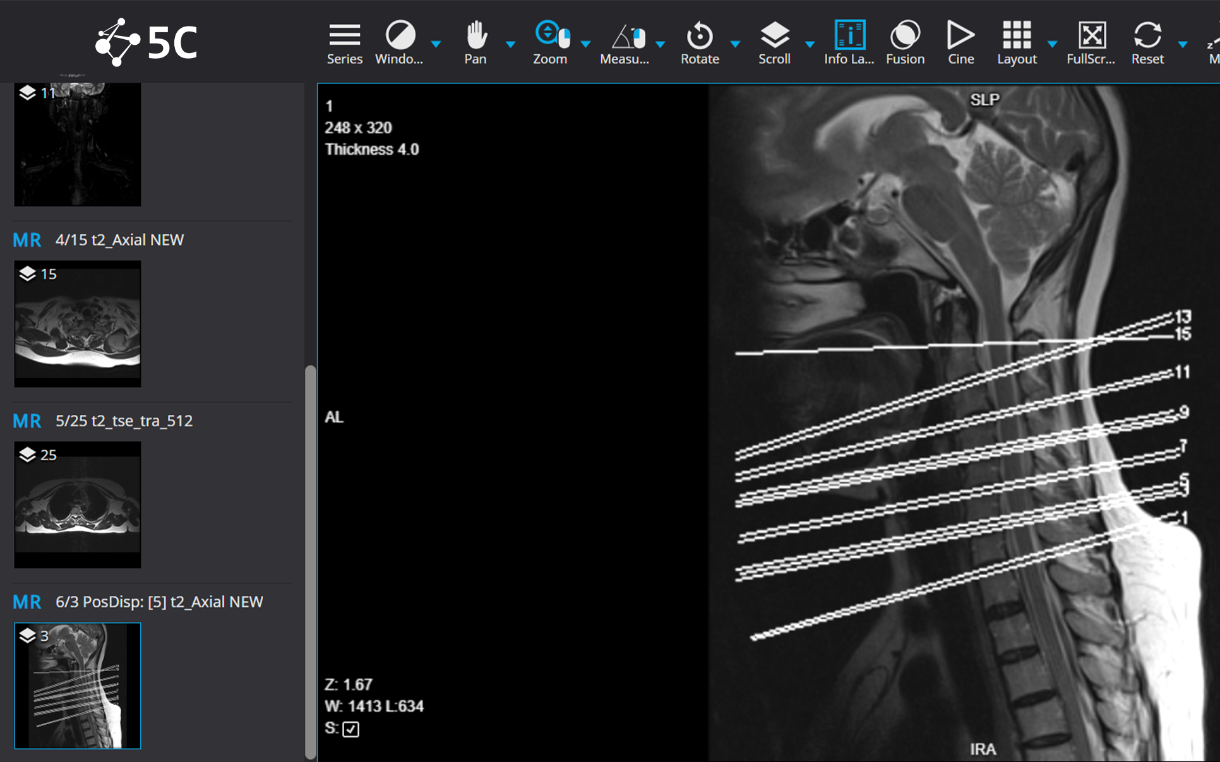Open the Fusion tool
This screenshot has width=1220, height=762.
[905, 43]
